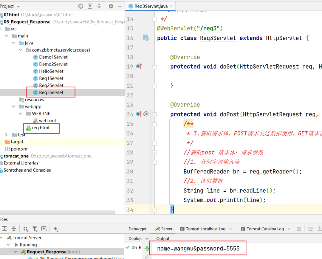The height and width of the screenshot is (259, 322).
Task: Click override gutter marker beside doGet line 19
Action: 139,66
